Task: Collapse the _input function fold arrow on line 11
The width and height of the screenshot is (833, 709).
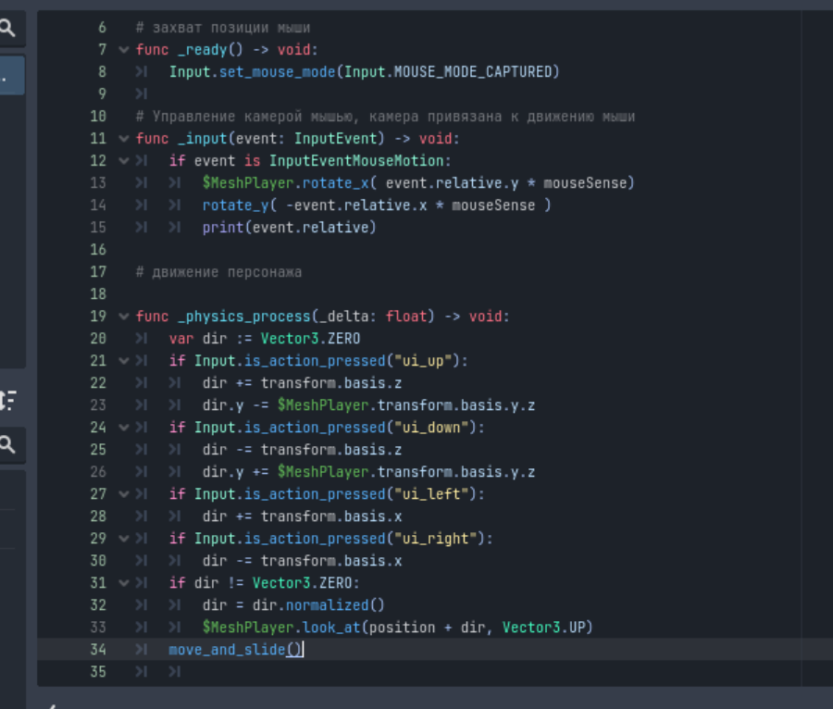Action: coord(124,139)
